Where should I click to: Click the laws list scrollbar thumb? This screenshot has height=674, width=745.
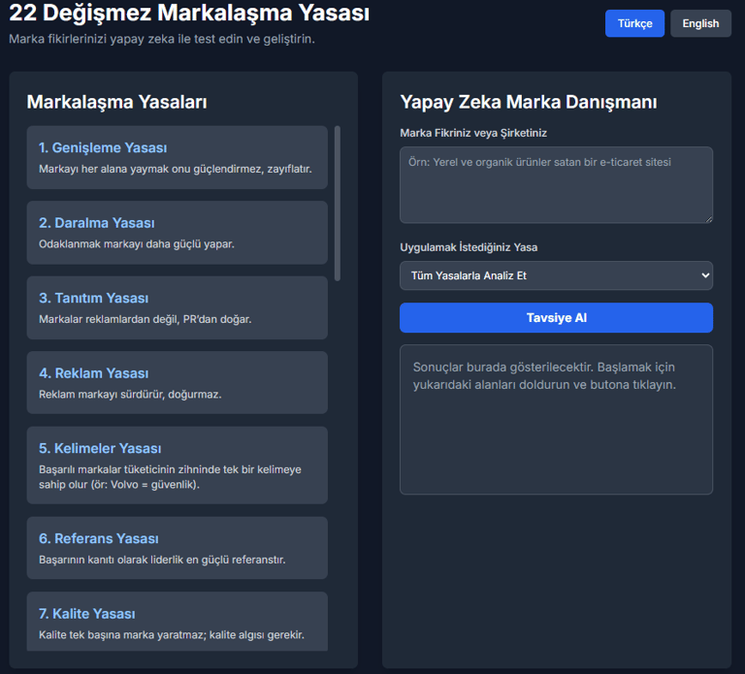(x=338, y=204)
